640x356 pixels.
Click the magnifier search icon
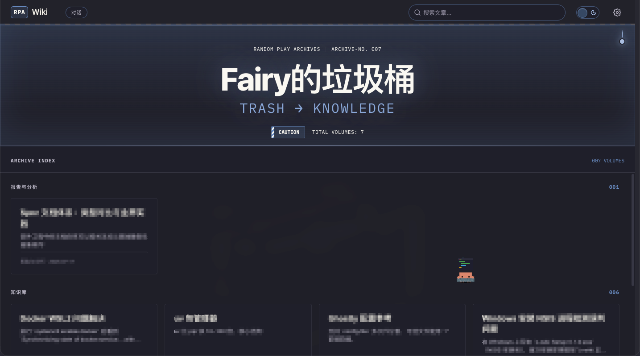click(x=417, y=12)
